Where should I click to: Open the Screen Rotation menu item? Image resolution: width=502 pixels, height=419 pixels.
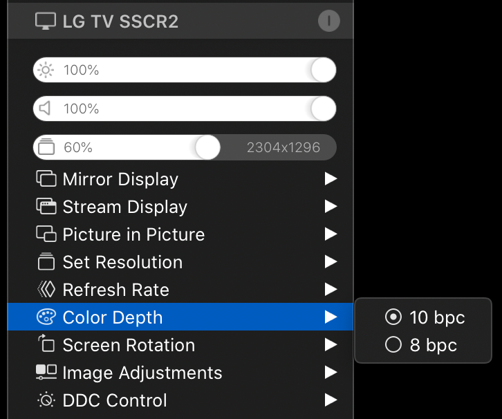(x=129, y=345)
